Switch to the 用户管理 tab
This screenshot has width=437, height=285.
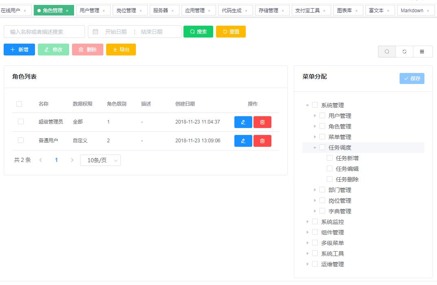click(90, 11)
